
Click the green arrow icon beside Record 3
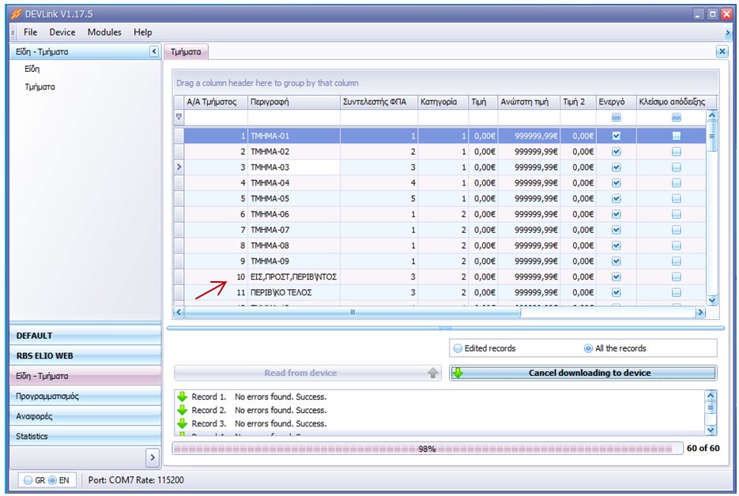tap(182, 423)
